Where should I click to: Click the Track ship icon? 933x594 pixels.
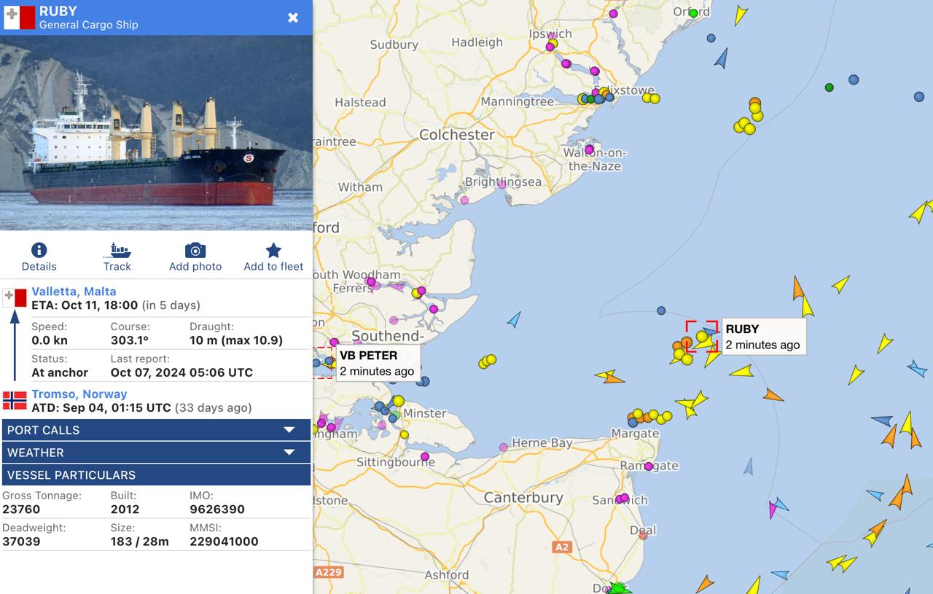117,251
